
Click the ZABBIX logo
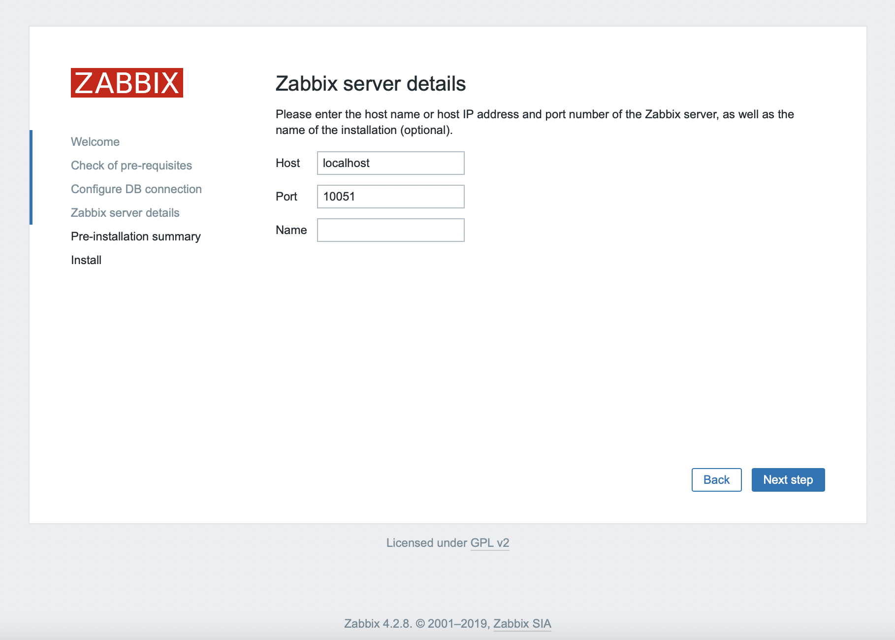tap(127, 83)
